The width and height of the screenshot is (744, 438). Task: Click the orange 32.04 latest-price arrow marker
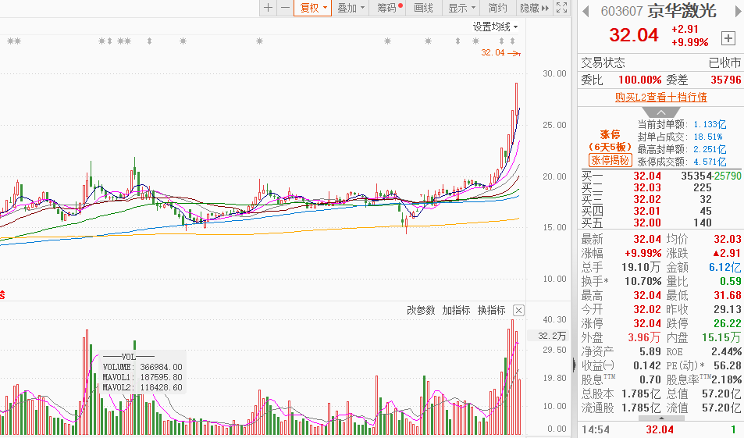tap(500, 52)
